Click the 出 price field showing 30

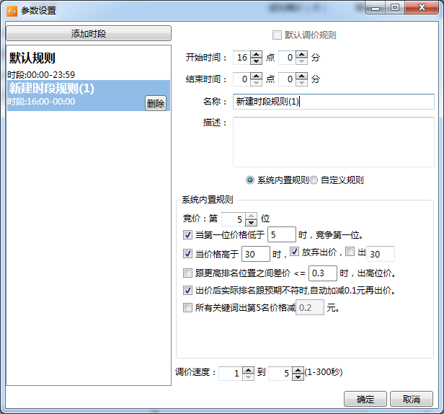coord(381,254)
